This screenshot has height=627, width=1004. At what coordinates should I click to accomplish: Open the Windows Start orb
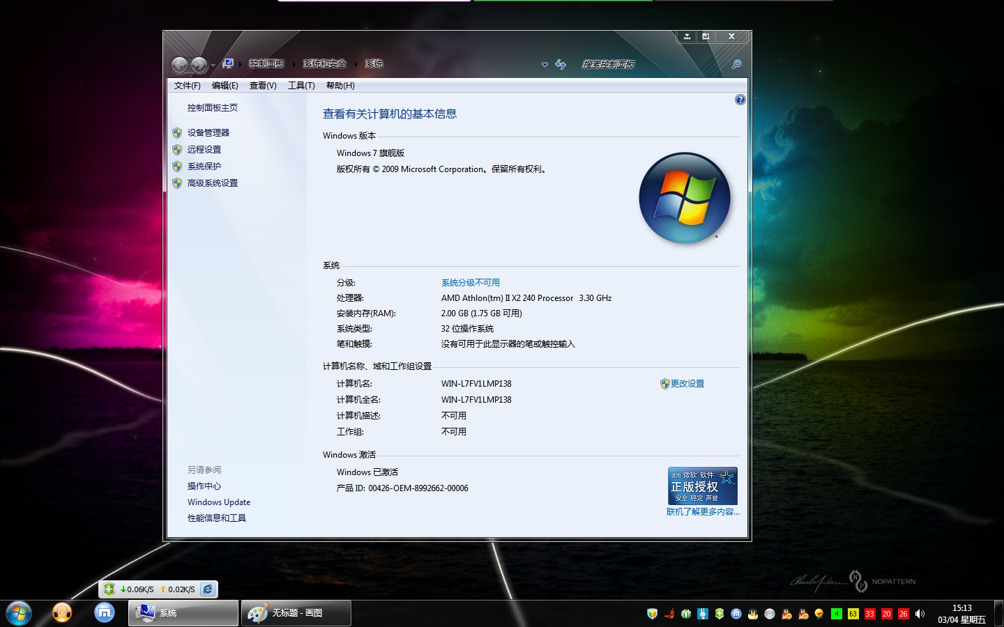point(19,613)
